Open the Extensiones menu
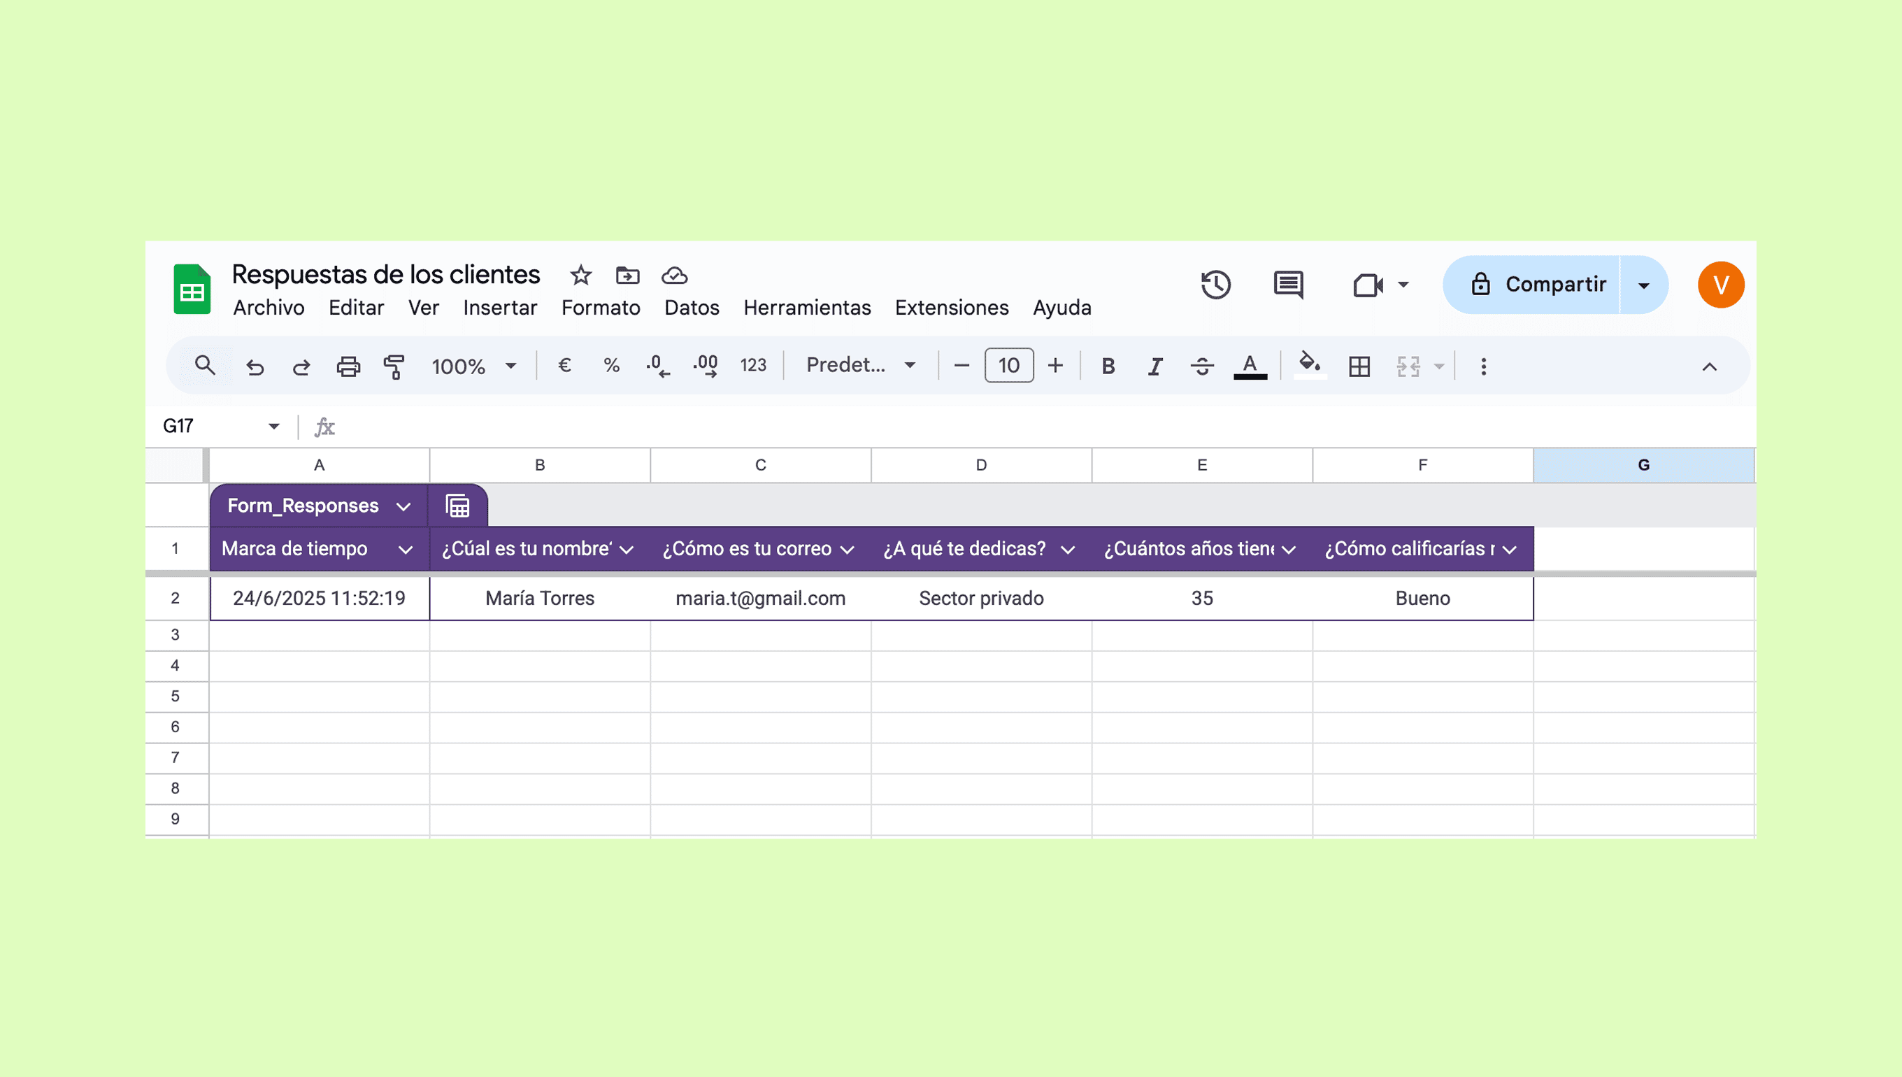This screenshot has height=1077, width=1902. point(951,308)
